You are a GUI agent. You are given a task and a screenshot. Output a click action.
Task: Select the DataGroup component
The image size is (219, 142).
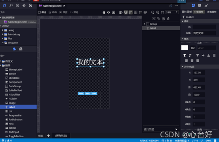tap(13, 86)
